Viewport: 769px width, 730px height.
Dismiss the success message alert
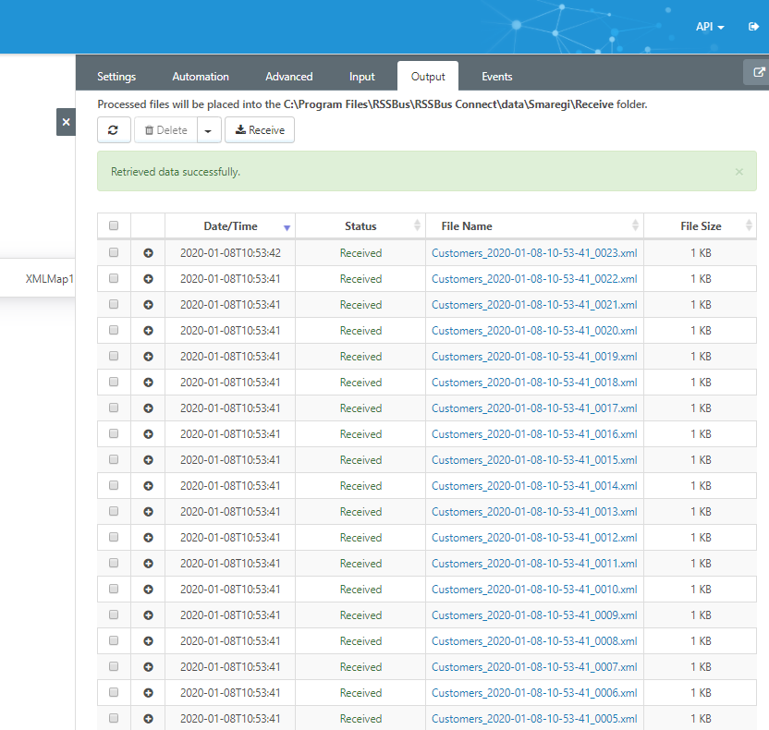point(739,172)
